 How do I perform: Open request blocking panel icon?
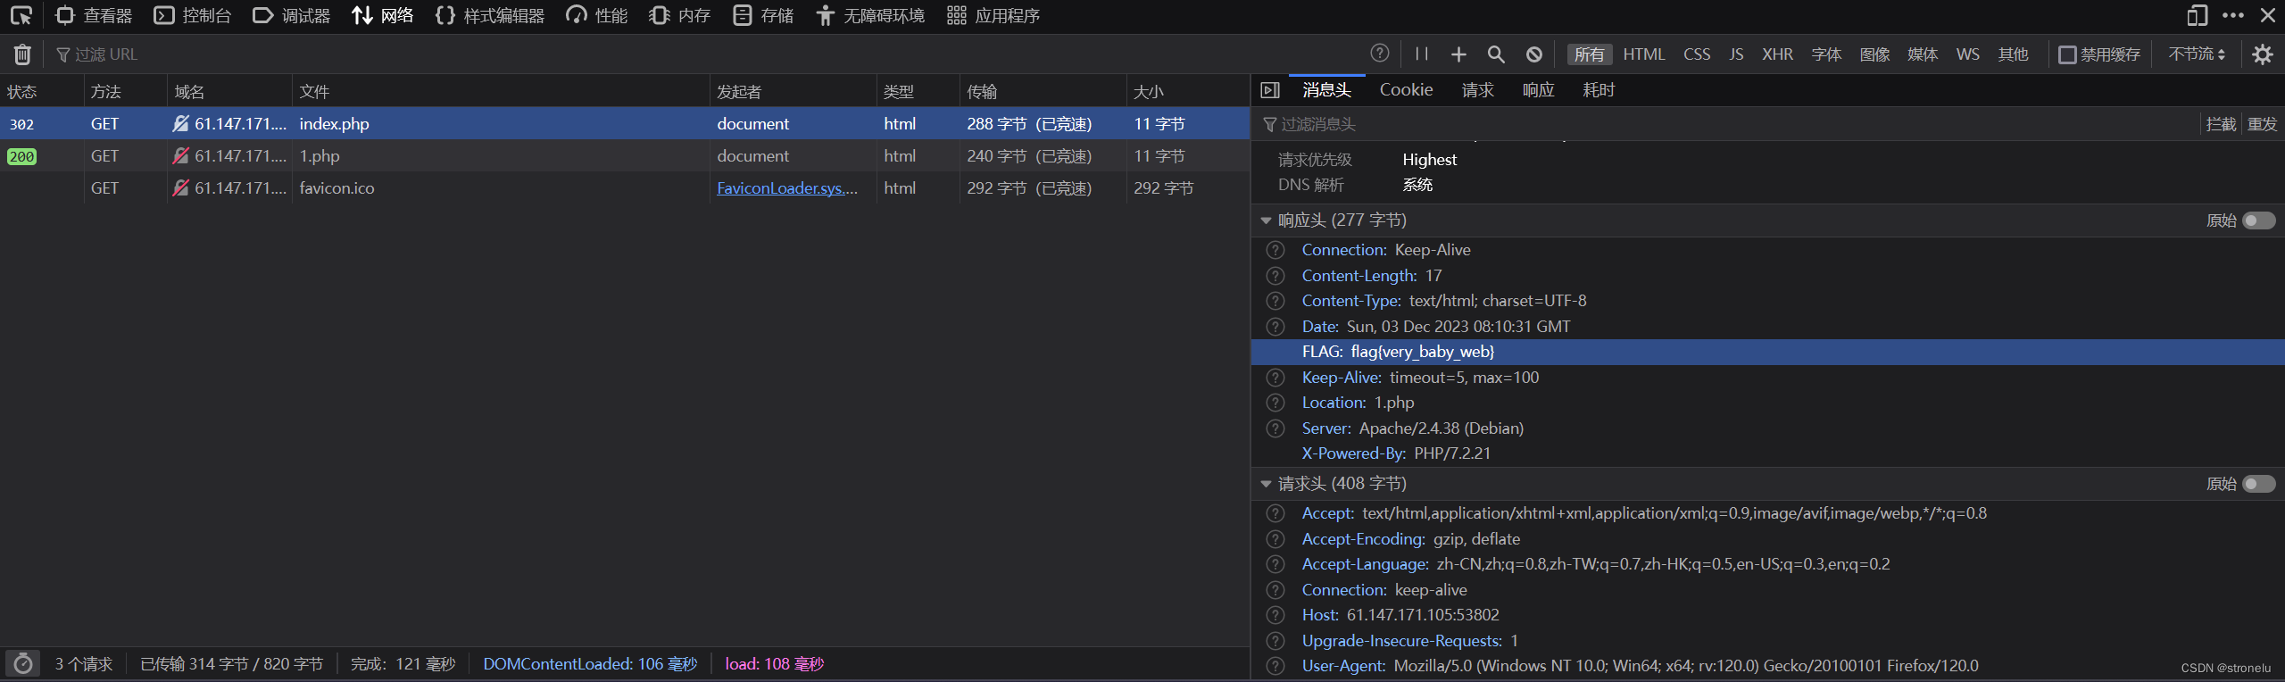click(x=1533, y=54)
